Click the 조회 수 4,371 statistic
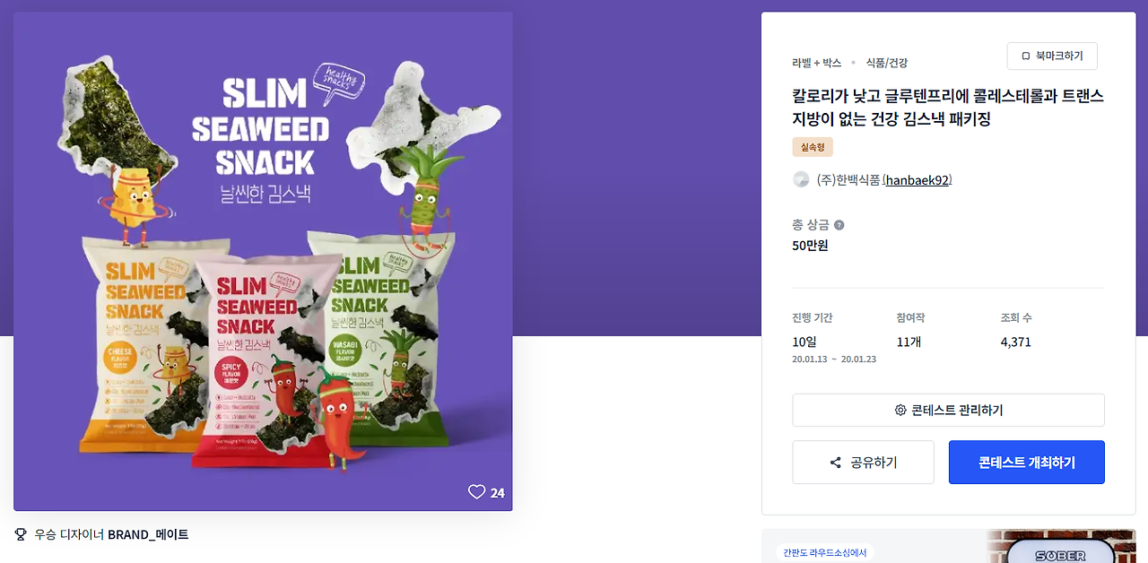This screenshot has height=563, width=1148. click(1016, 330)
